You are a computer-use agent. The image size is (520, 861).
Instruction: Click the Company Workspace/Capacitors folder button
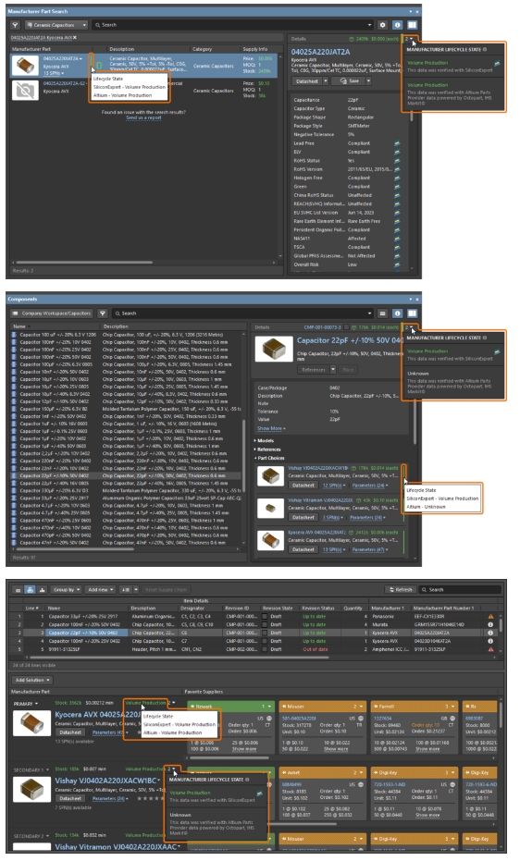click(52, 313)
